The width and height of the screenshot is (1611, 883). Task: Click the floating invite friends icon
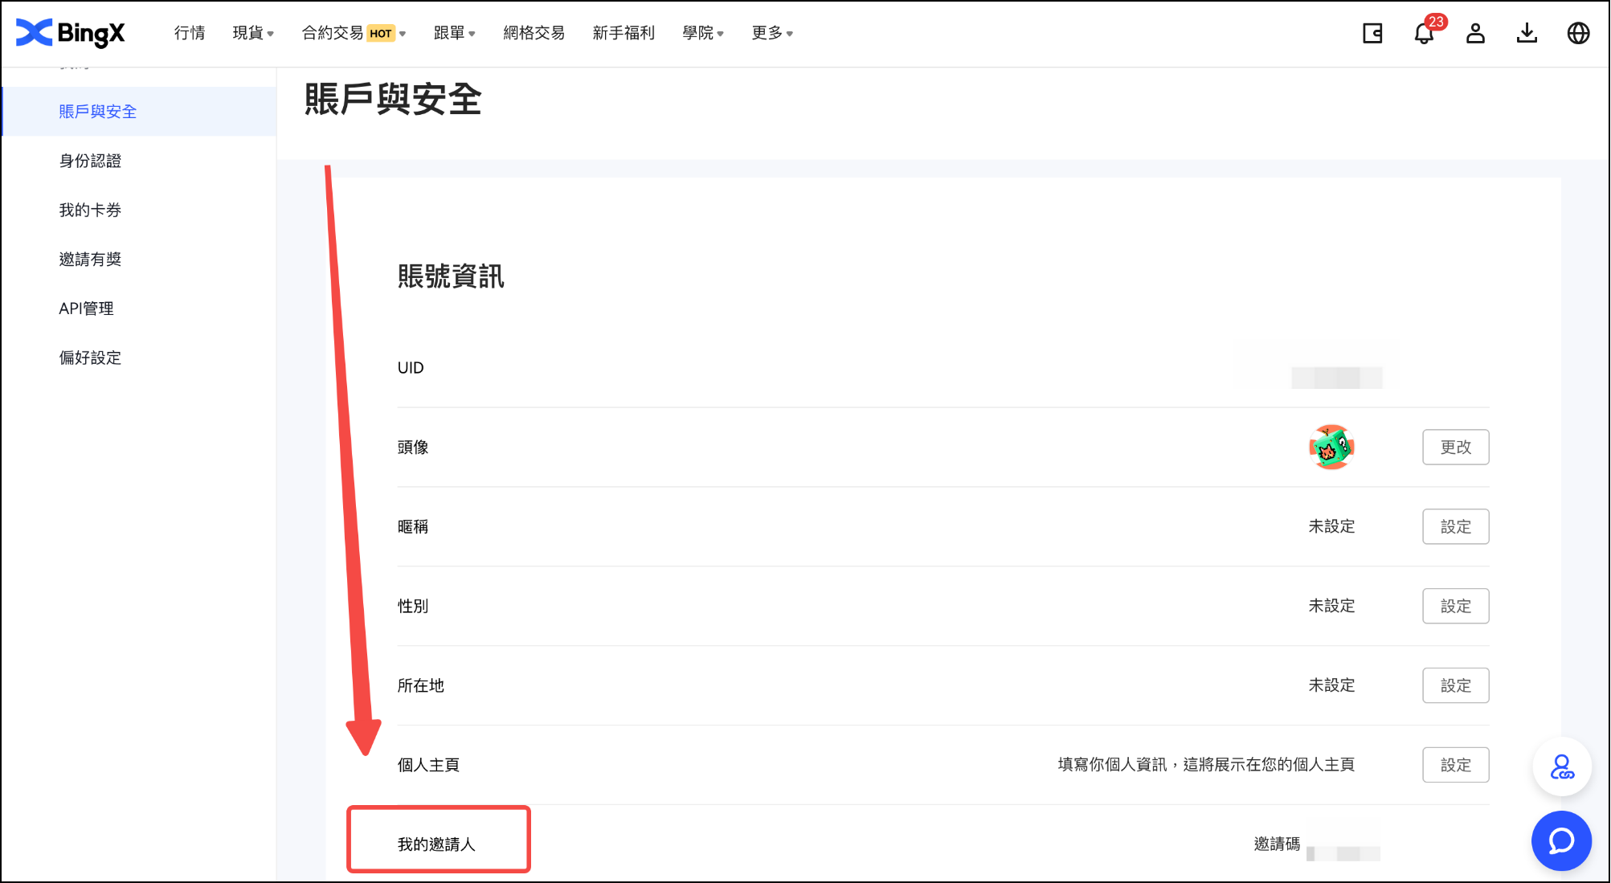pos(1561,767)
